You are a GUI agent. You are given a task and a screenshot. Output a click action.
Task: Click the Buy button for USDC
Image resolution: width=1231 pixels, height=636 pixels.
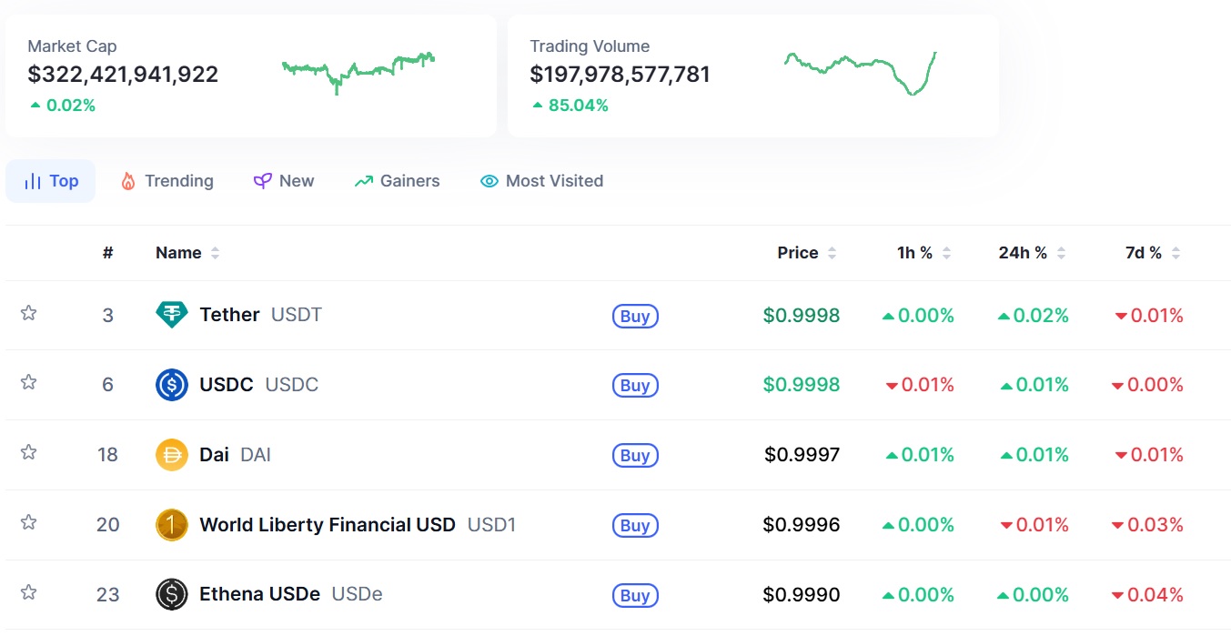(x=635, y=386)
